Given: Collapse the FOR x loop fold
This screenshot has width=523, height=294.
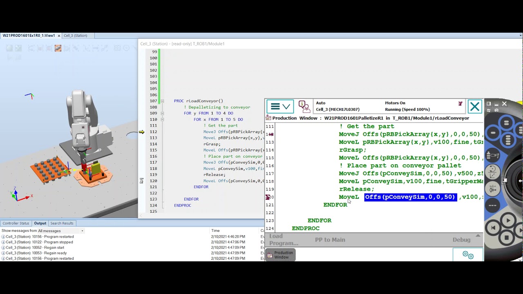Looking at the screenshot, I should click(x=162, y=119).
